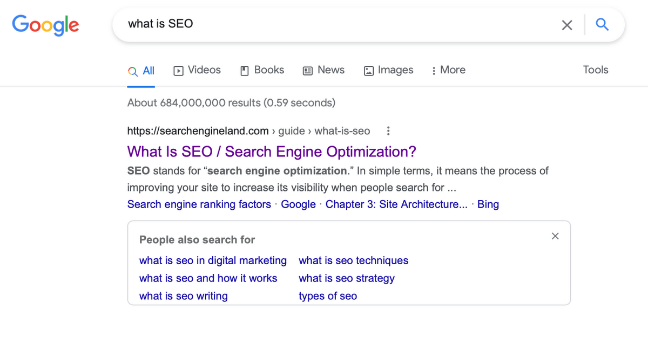Search for what is seo in digital marketing
This screenshot has width=648, height=337.
(213, 260)
